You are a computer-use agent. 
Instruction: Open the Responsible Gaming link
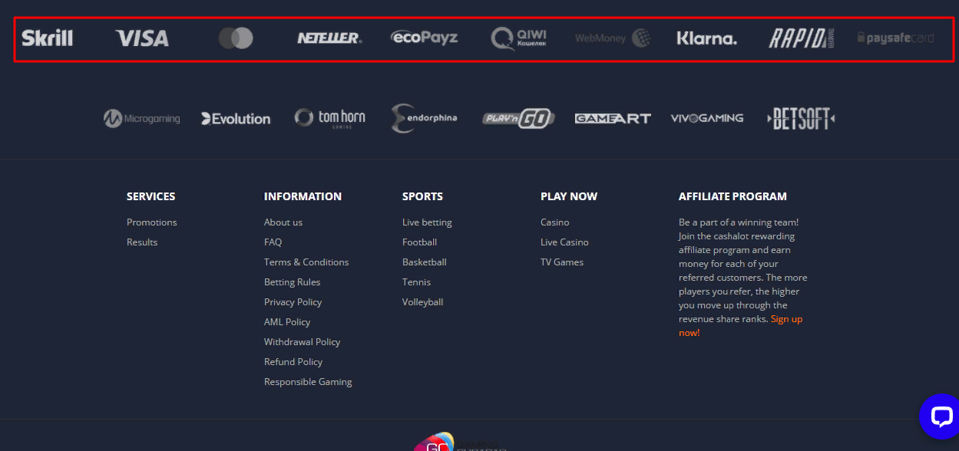(x=308, y=382)
